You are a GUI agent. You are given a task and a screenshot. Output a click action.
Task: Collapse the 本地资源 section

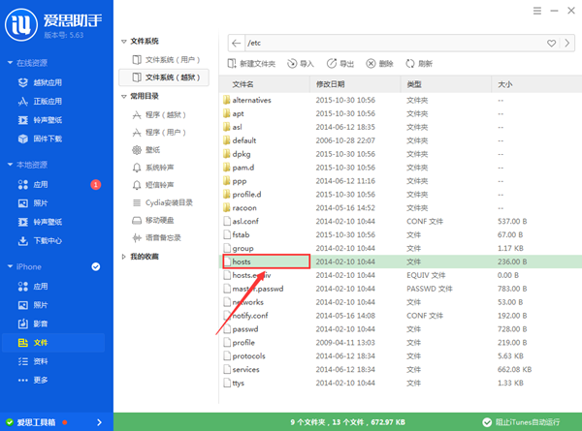10,165
